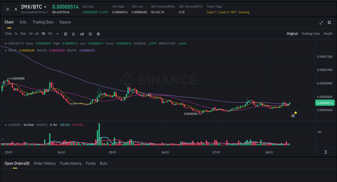Screen dimensions: 337x182
Task: Click the trade notes icon near the price
Action: (x=293, y=115)
